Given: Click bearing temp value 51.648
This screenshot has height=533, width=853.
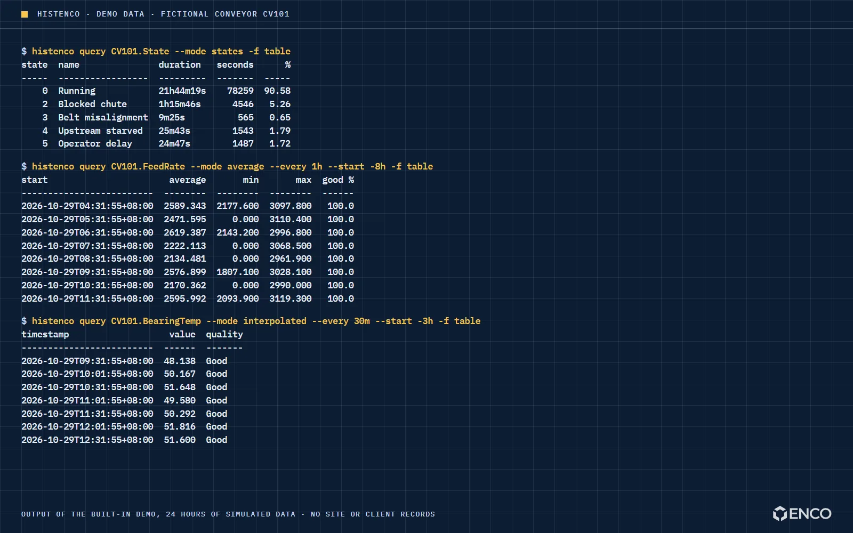Looking at the screenshot, I should point(180,387).
